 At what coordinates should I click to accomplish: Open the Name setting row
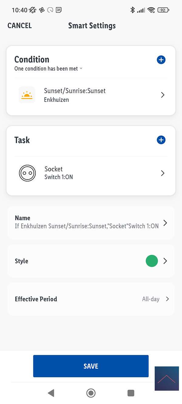[x=91, y=223]
